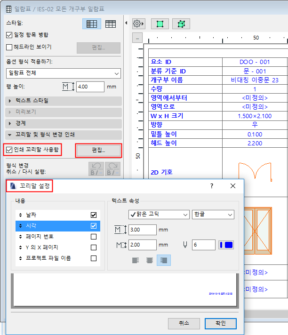Click the help question mark in footer dialog
The height and width of the screenshot is (335, 288).
click(x=212, y=186)
